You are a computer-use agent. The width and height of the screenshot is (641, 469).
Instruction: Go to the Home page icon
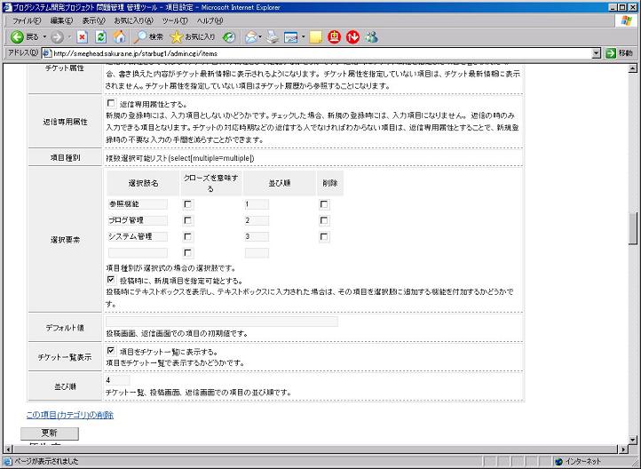[x=119, y=37]
